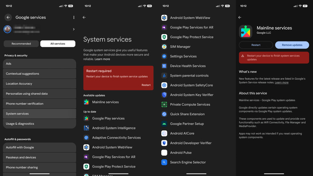313x176 pixels.
Task: Open Android System Intelligence text entry
Action: pos(114,128)
